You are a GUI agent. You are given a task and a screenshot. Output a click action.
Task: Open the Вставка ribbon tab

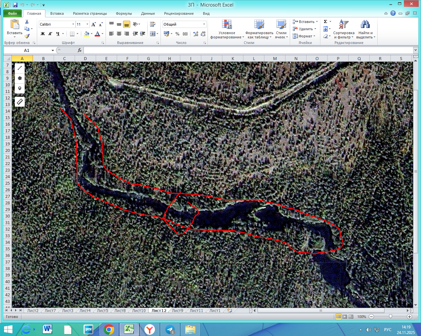[x=57, y=13]
